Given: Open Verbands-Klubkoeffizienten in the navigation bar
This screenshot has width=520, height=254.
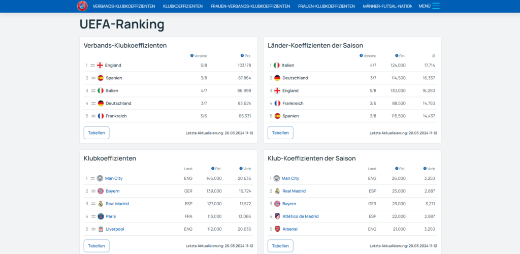Looking at the screenshot, I should (124, 6).
